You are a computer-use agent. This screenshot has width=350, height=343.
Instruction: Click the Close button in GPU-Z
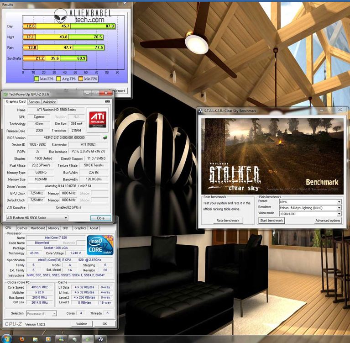[x=101, y=218]
